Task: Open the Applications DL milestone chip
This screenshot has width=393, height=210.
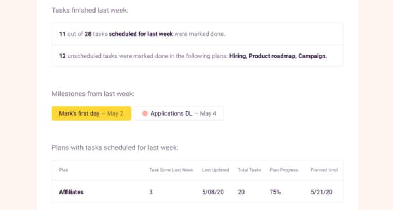Action: pyautogui.click(x=179, y=113)
